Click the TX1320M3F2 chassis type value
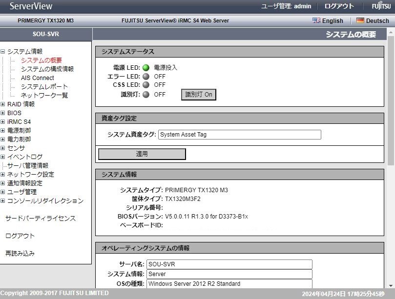This screenshot has height=299, width=395. pyautogui.click(x=183, y=199)
